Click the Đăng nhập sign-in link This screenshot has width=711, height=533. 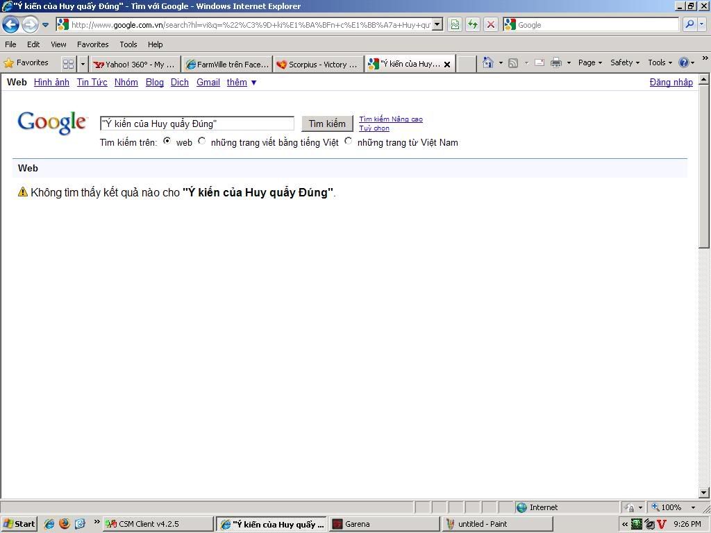tap(671, 82)
